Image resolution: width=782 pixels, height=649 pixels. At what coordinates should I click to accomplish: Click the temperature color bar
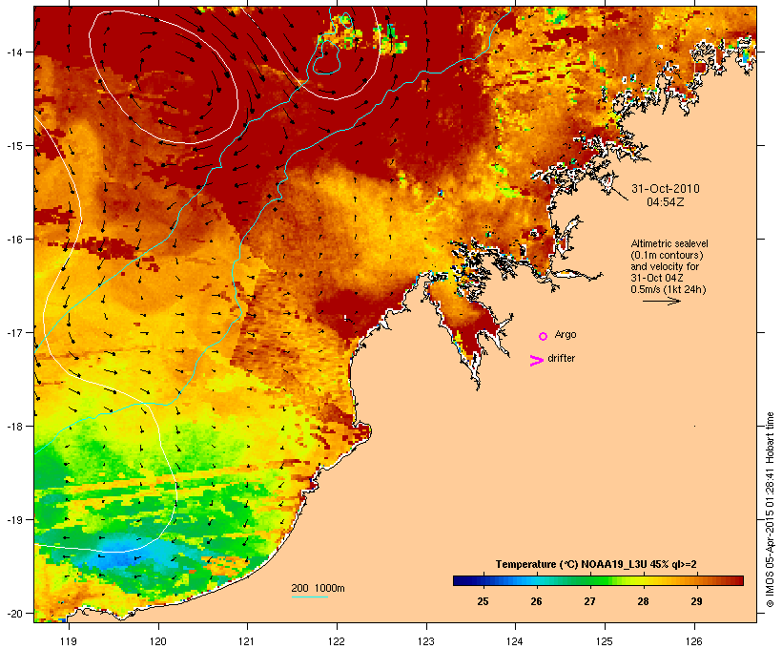click(599, 580)
